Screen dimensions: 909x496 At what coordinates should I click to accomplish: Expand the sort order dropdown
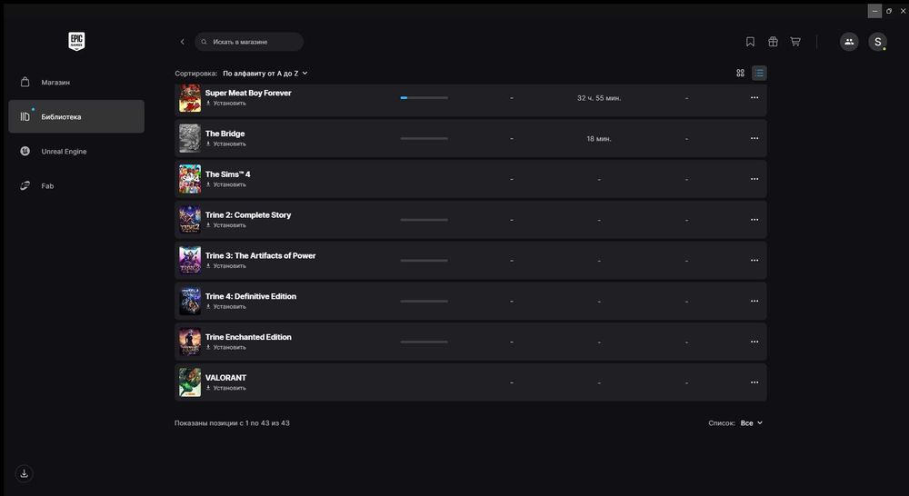265,73
